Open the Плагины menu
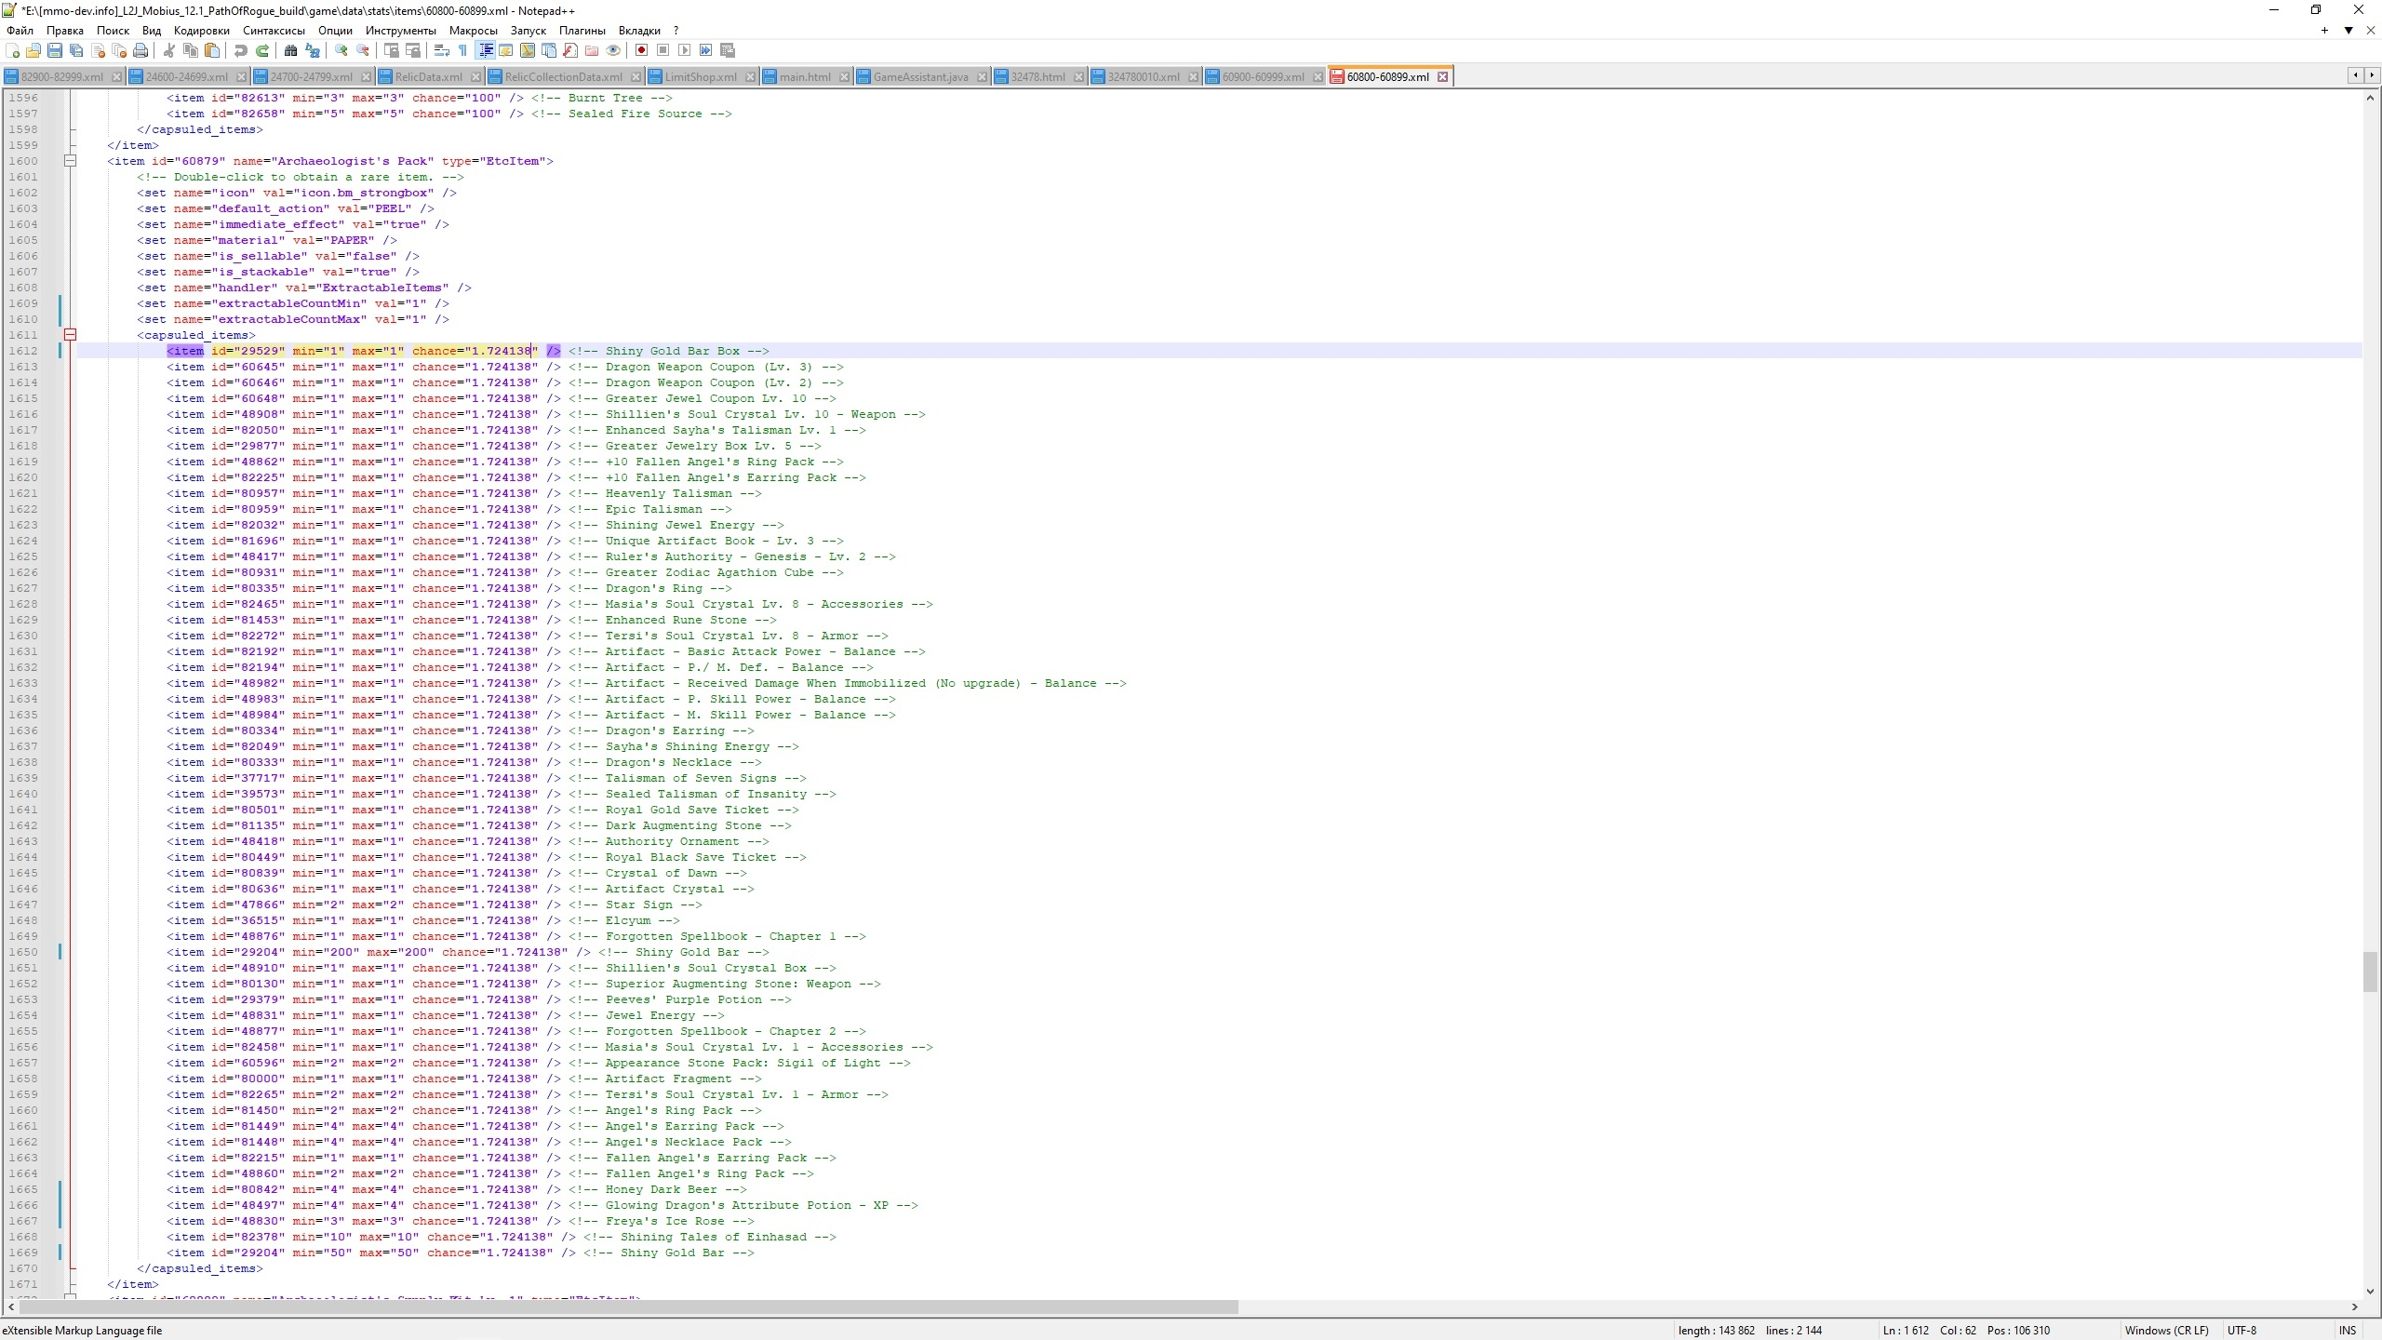 tap(582, 31)
